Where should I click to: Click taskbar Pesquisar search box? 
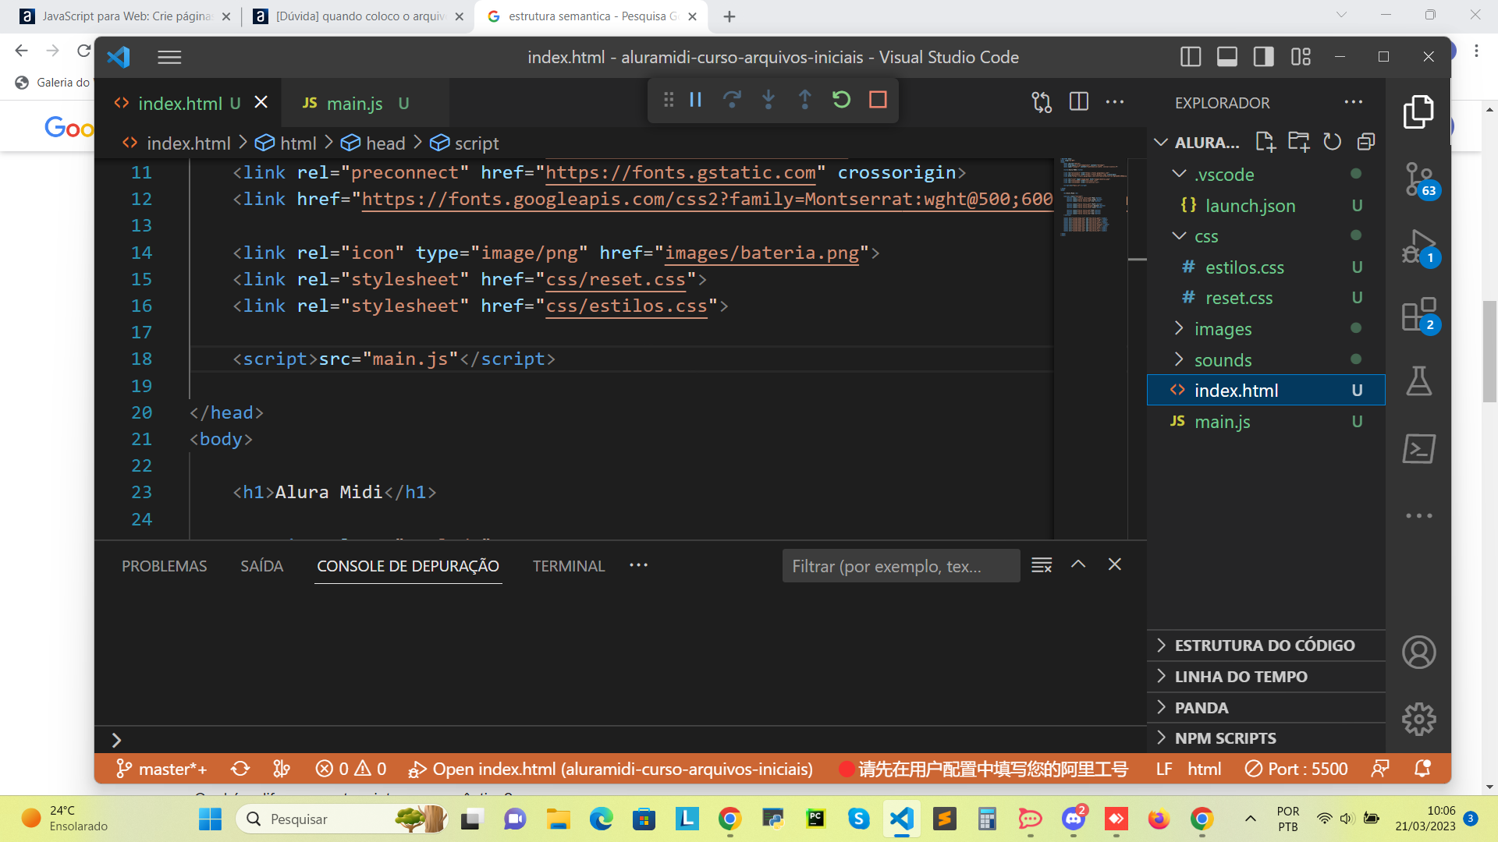coord(343,819)
